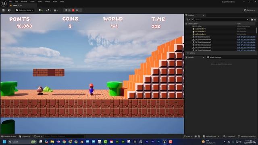Select AIController5 in the Outliner
The height and width of the screenshot is (145, 258).
pyautogui.click(x=200, y=31)
